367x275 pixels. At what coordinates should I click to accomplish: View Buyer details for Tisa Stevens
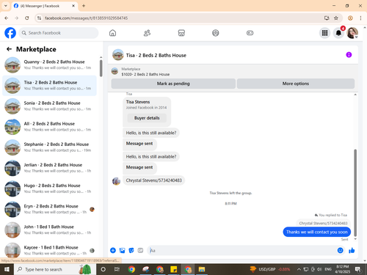(147, 118)
